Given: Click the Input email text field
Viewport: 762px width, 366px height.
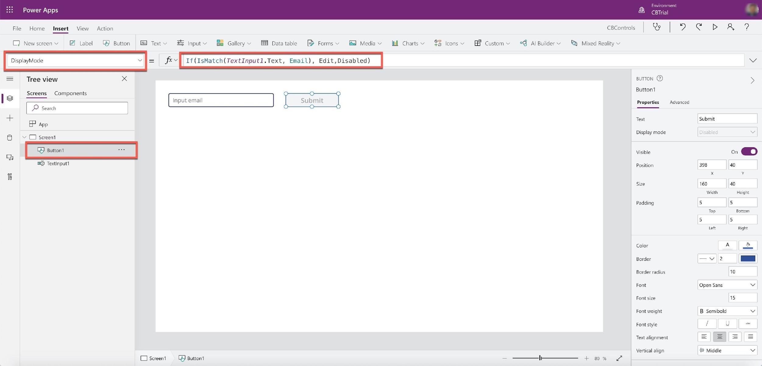Looking at the screenshot, I should [x=221, y=100].
